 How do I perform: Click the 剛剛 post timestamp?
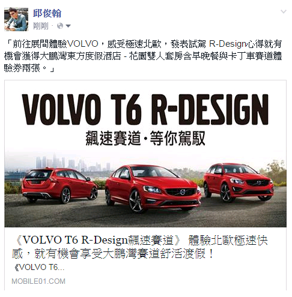(41, 26)
